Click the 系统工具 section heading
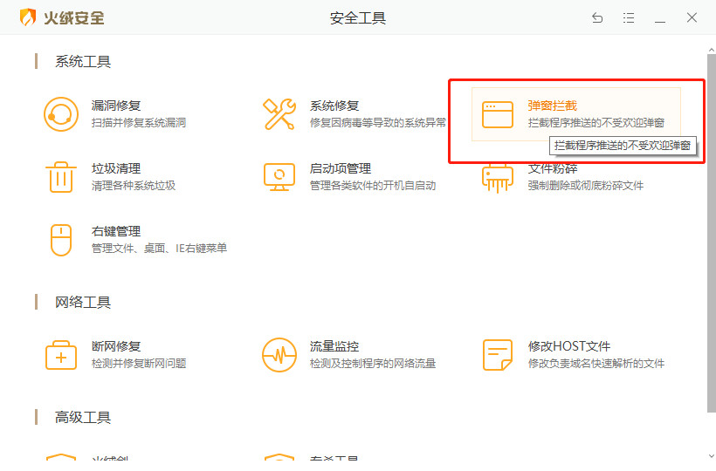The width and height of the screenshot is (716, 471). point(83,62)
